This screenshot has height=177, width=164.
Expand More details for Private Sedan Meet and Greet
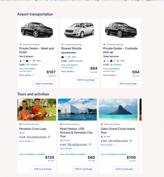click(26, 75)
